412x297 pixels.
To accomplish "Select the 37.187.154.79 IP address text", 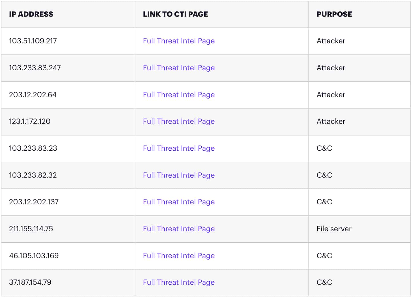I will point(30,282).
